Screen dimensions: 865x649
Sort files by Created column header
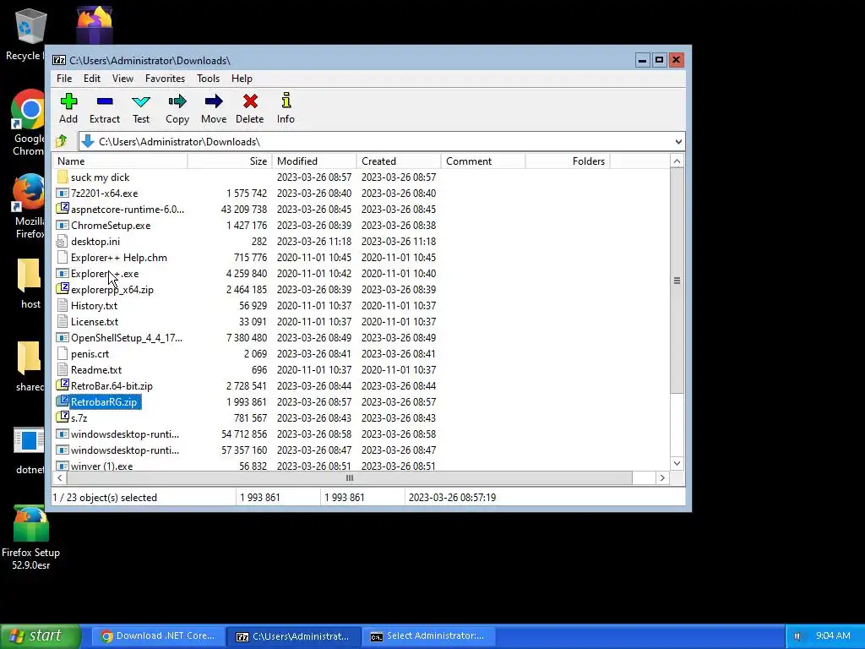pos(399,161)
